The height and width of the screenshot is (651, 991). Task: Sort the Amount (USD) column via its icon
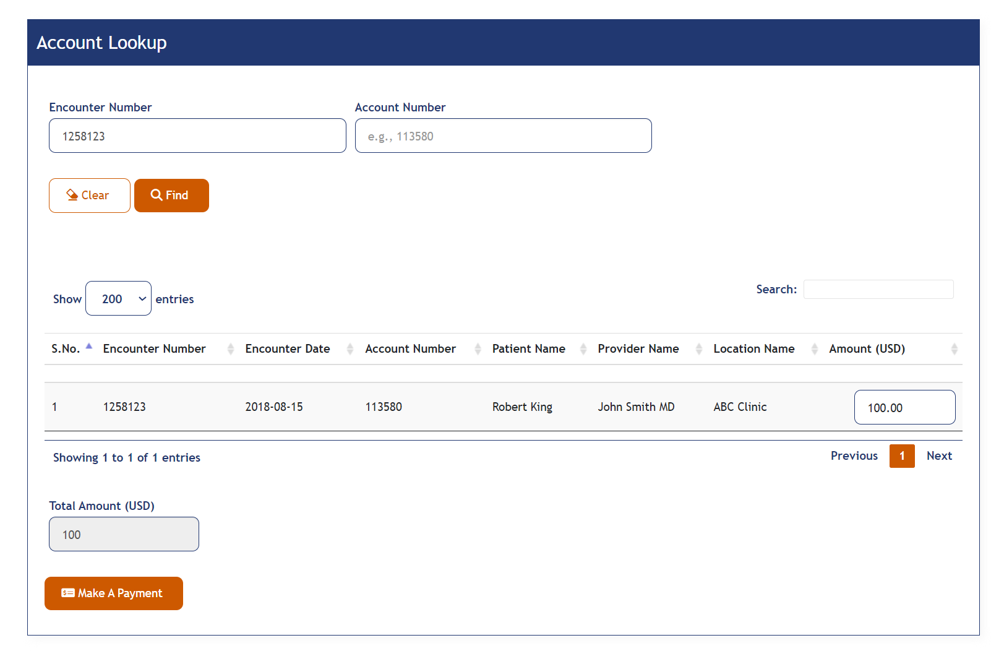954,348
